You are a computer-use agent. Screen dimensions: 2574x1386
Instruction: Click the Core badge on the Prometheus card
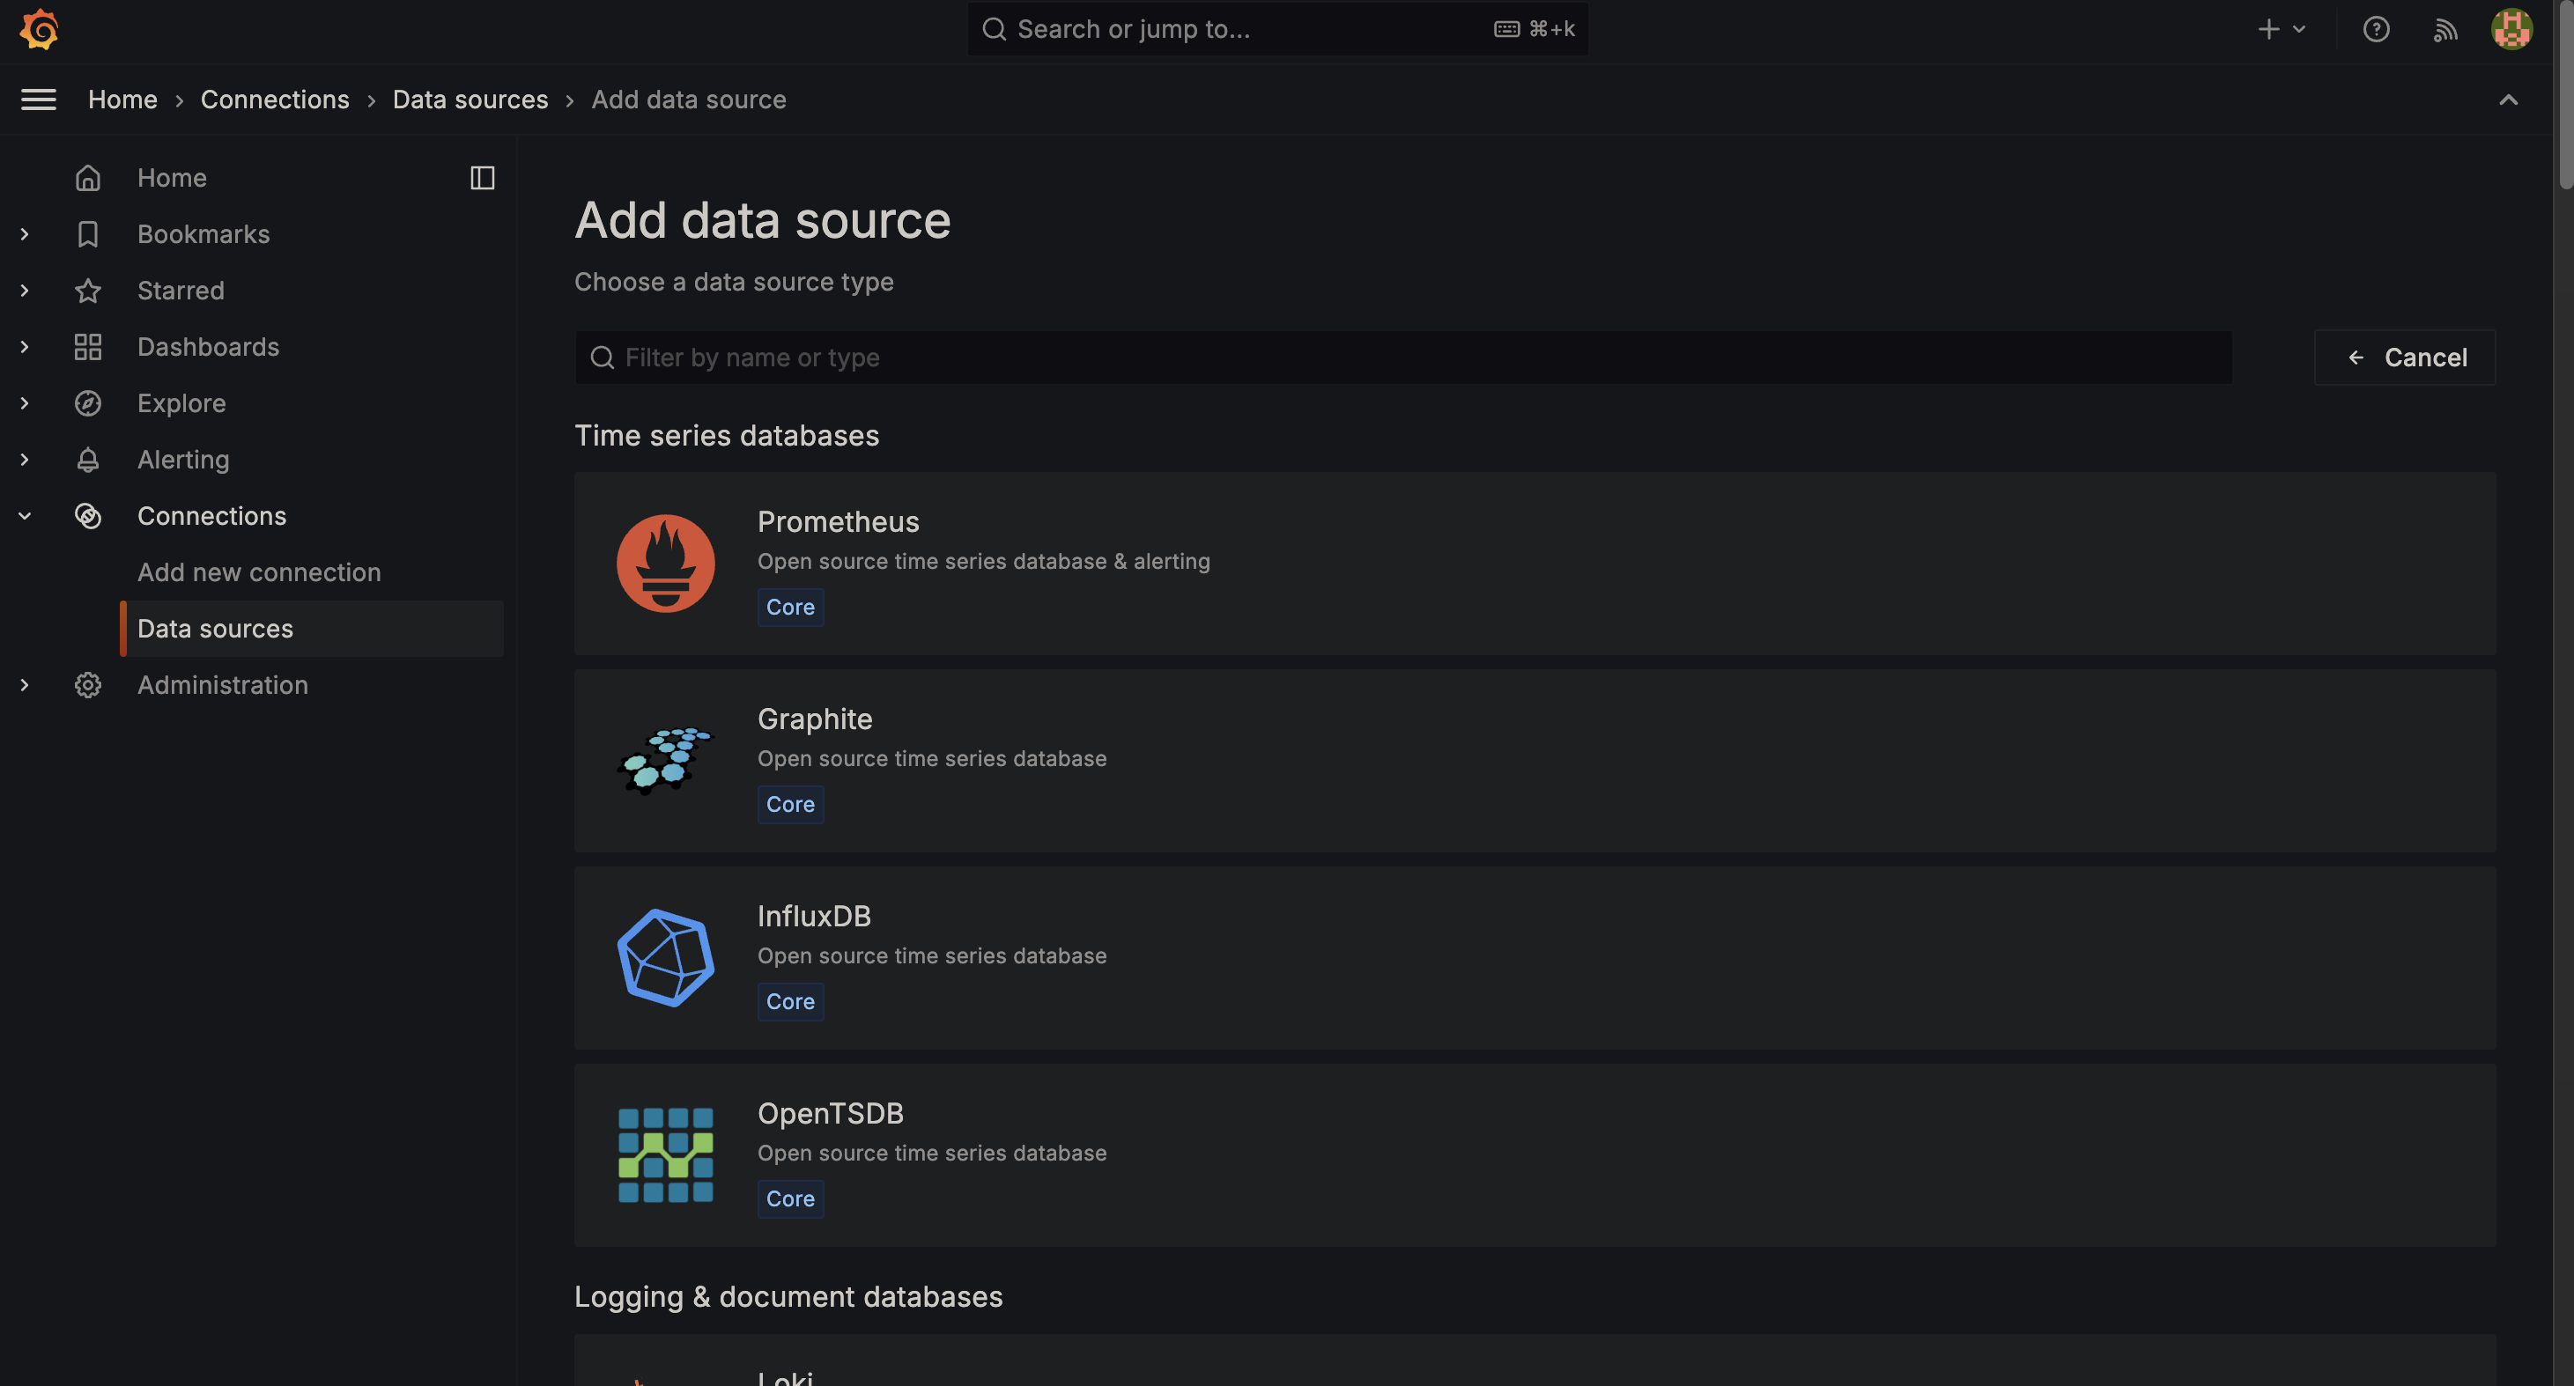789,606
